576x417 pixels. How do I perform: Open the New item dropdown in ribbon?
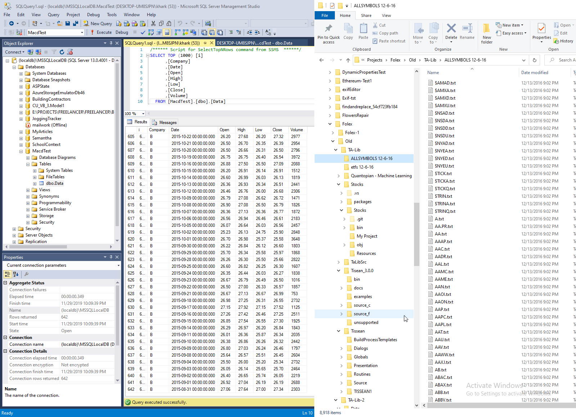[509, 25]
